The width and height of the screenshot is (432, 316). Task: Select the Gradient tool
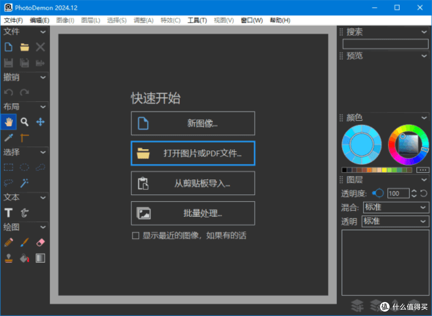(40, 258)
